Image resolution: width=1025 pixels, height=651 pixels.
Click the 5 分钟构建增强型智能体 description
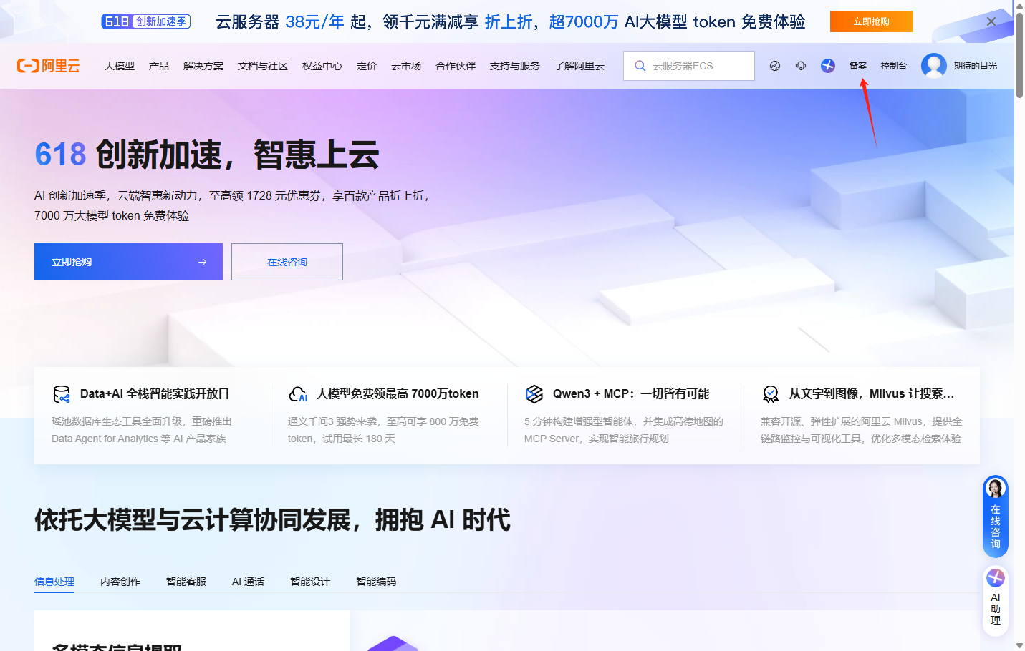tap(624, 430)
